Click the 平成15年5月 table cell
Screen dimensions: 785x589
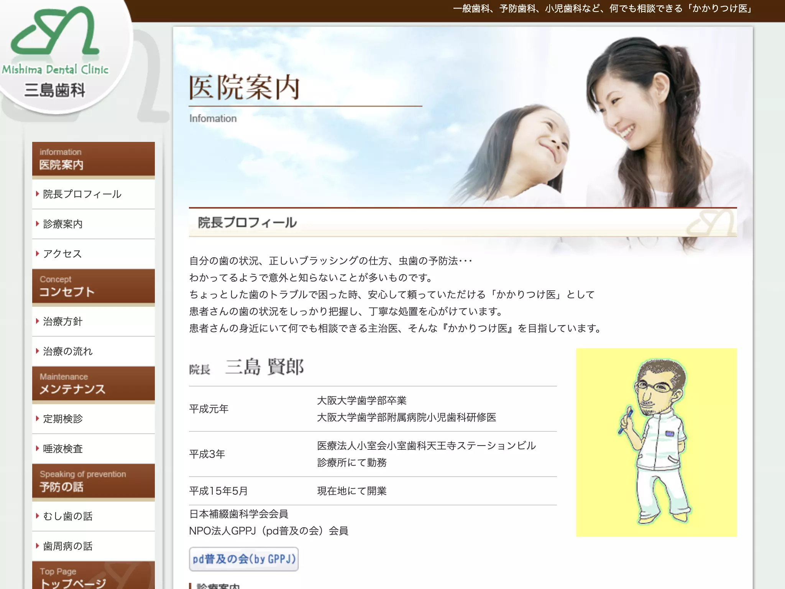point(218,491)
